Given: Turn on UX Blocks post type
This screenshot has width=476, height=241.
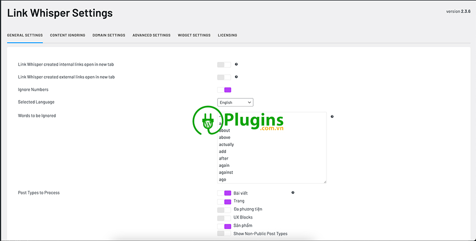Looking at the screenshot, I should [224, 218].
